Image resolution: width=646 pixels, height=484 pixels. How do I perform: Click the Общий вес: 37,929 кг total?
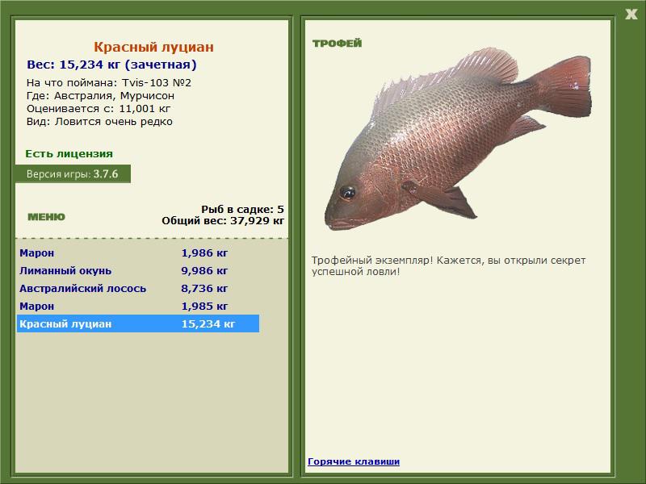coord(223,219)
